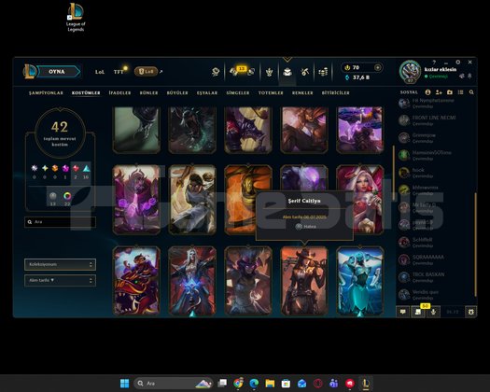This screenshot has width=490, height=392.
Task: Open File Explorer from taskbar
Action: click(x=270, y=384)
